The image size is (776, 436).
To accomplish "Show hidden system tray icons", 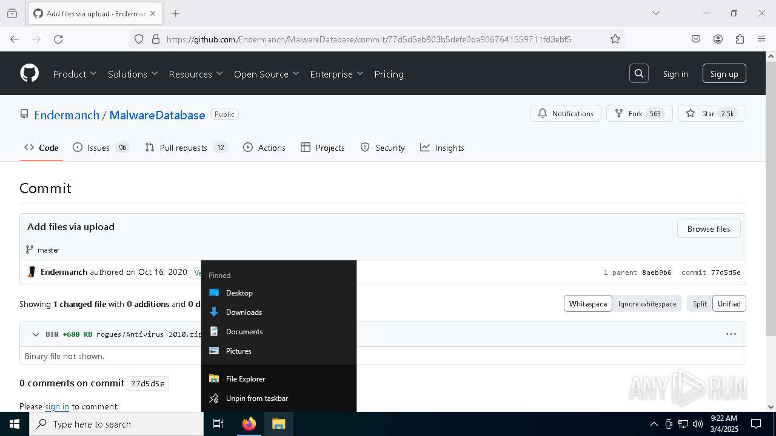I will [654, 424].
